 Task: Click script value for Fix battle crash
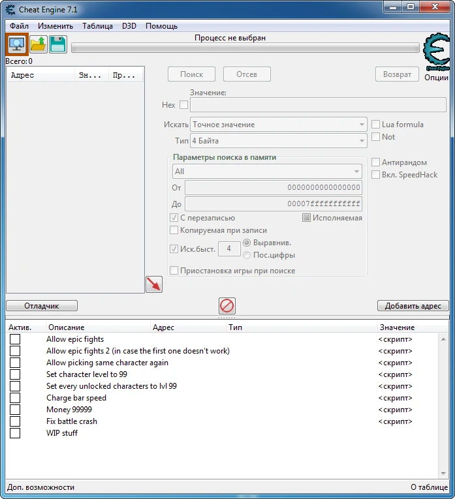395,421
